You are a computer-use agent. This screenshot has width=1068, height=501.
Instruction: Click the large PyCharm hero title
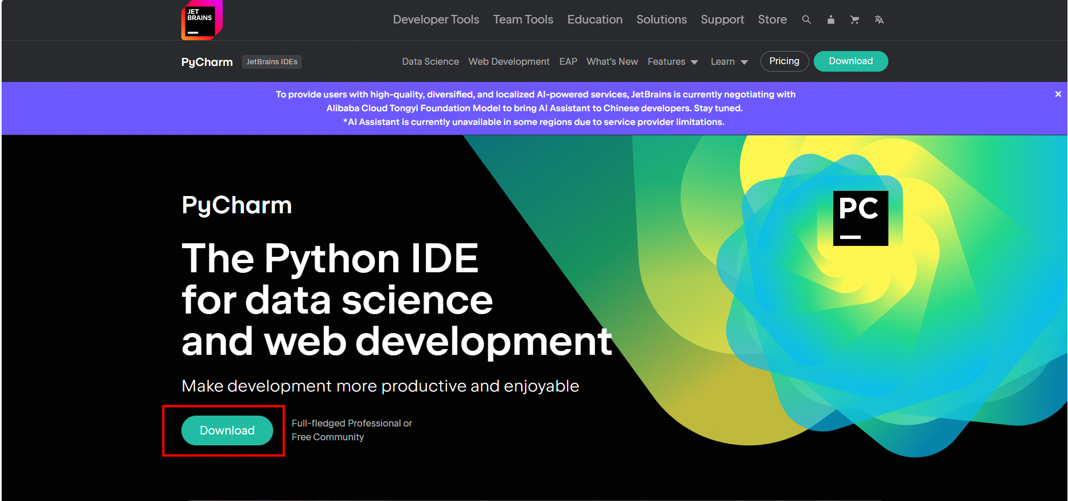click(237, 206)
